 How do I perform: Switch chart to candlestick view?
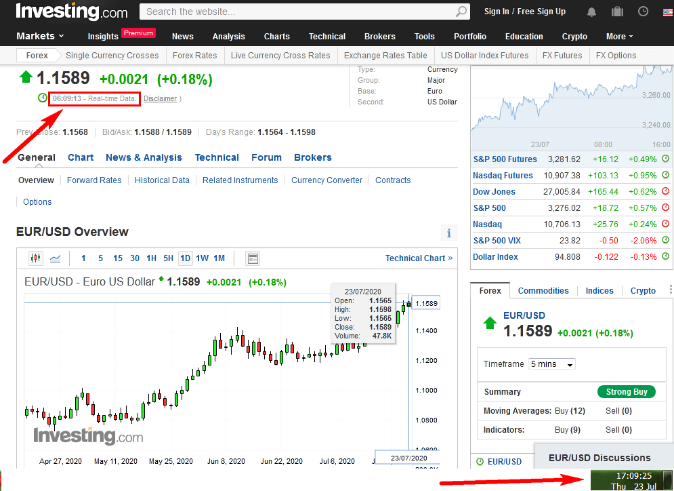[x=36, y=258]
